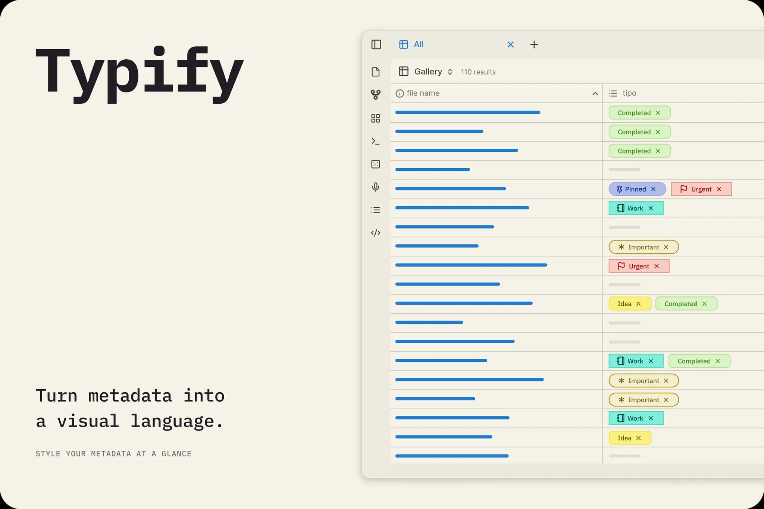Click the dice random note icon

(376, 164)
